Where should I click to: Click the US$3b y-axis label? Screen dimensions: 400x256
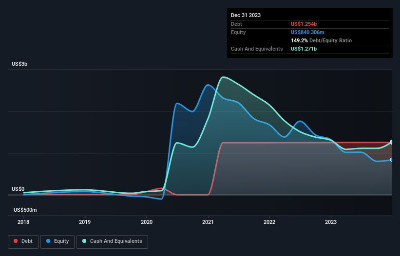click(x=19, y=64)
